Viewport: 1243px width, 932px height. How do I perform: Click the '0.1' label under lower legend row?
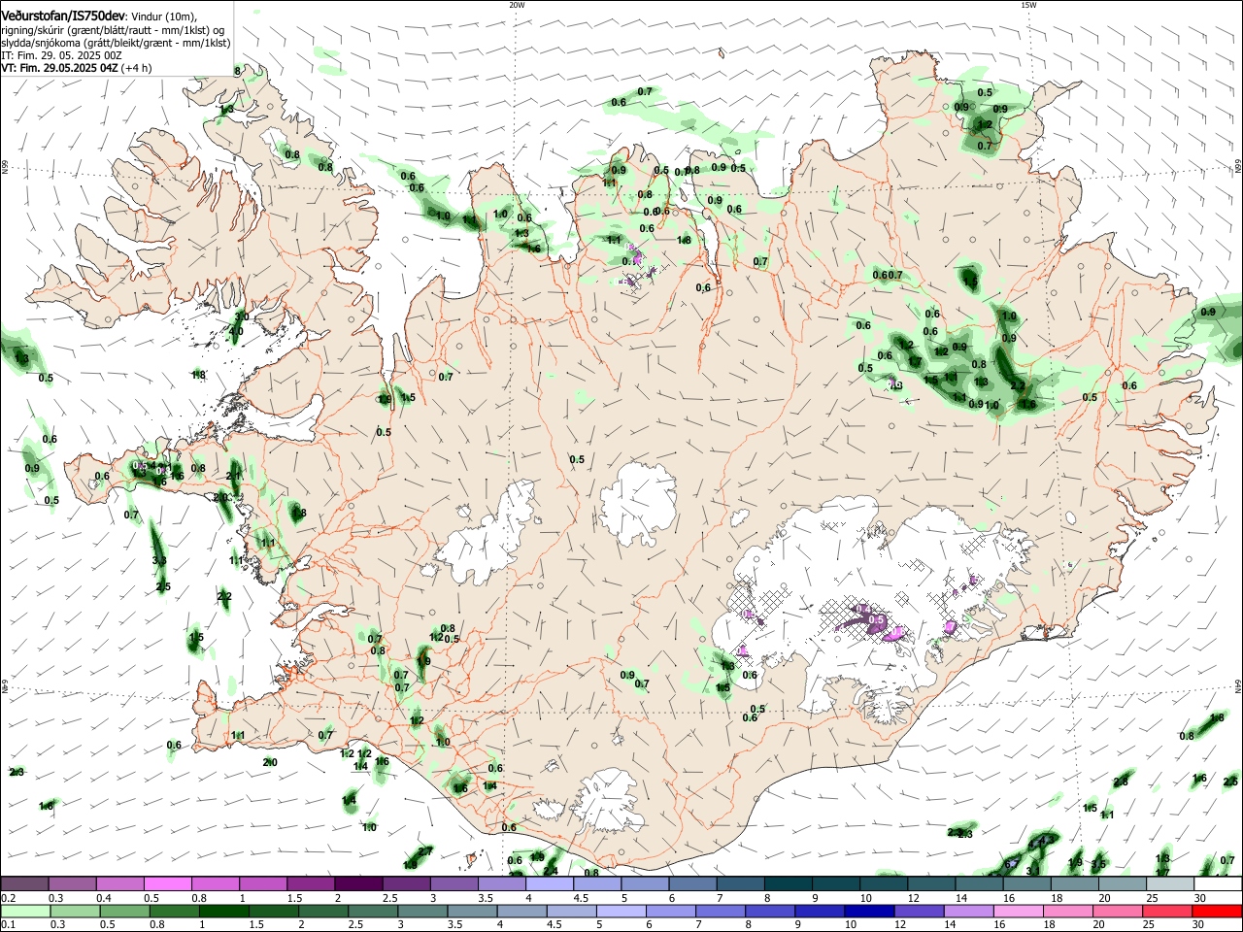pos(8,925)
